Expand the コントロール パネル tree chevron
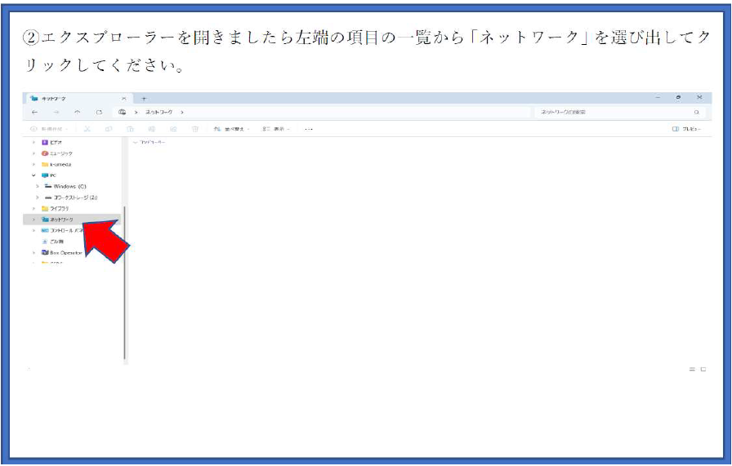Screen dimensions: 732x466 click(x=33, y=230)
